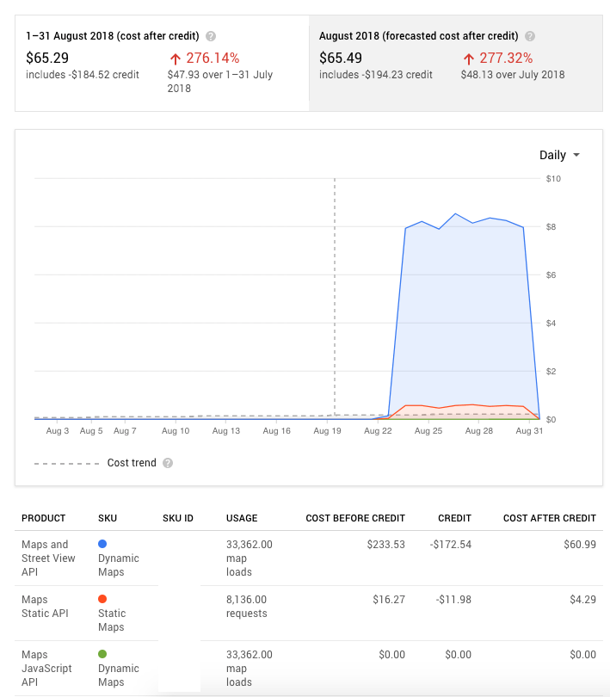Click green Dynamic Maps color dot
610x697 pixels.
(x=102, y=655)
